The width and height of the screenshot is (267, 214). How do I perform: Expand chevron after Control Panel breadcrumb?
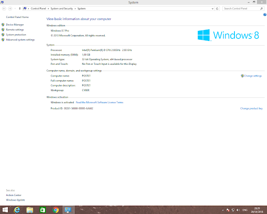[48, 8]
